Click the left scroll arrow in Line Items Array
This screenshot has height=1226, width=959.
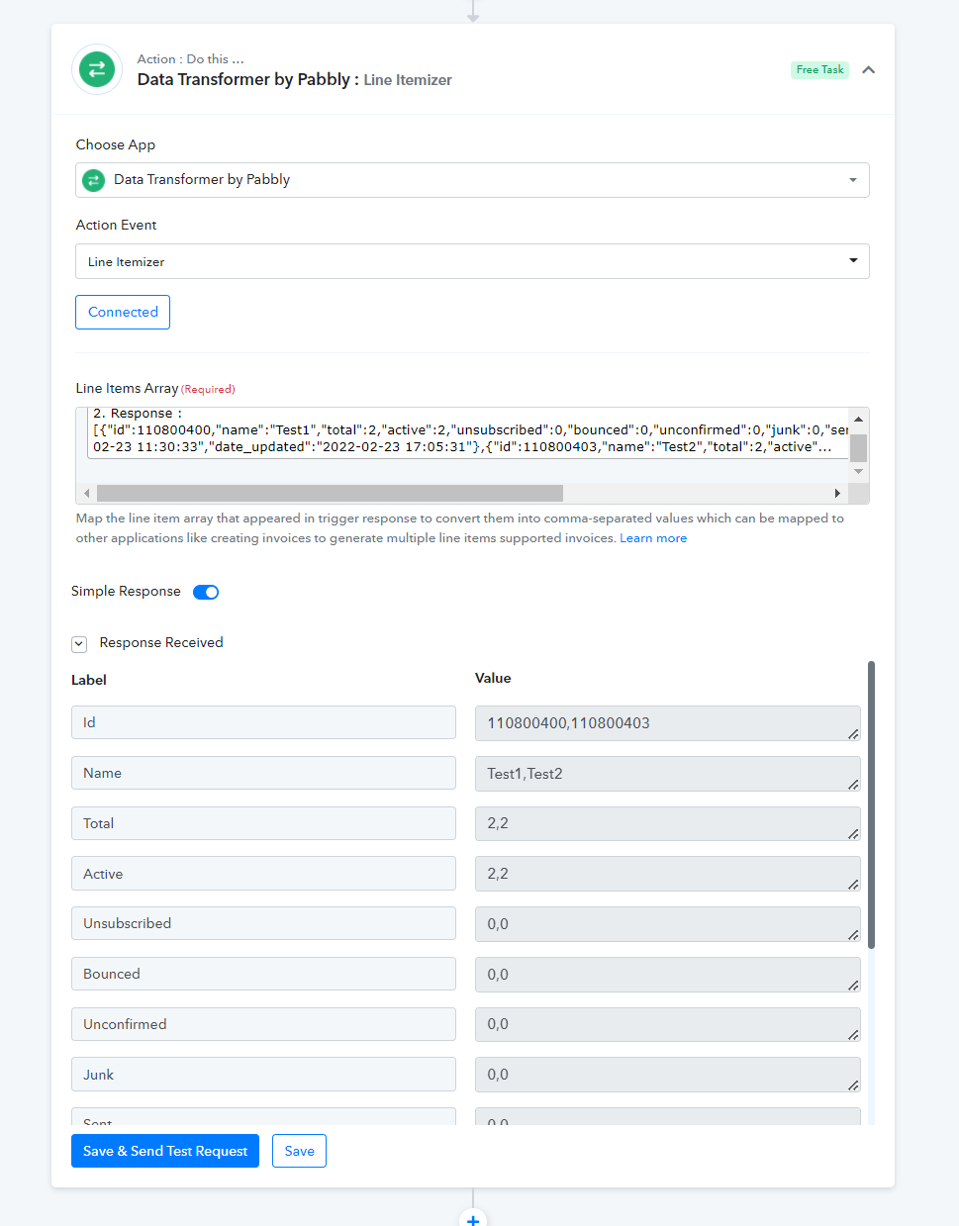[x=87, y=493]
